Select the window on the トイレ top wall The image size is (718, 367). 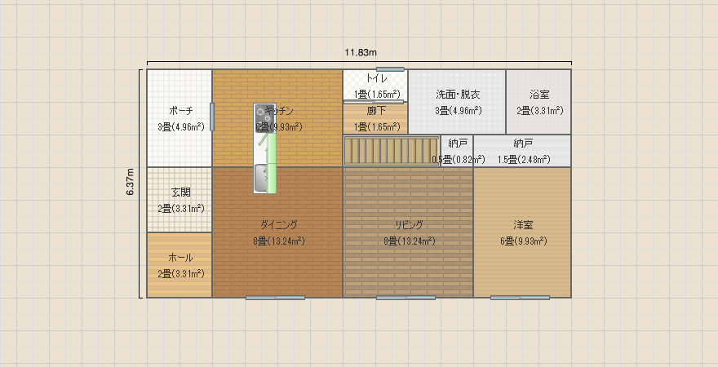390,69
